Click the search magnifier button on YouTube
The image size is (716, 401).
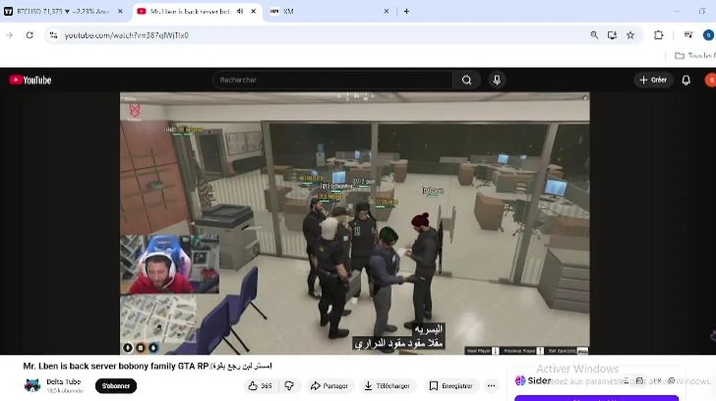point(467,80)
